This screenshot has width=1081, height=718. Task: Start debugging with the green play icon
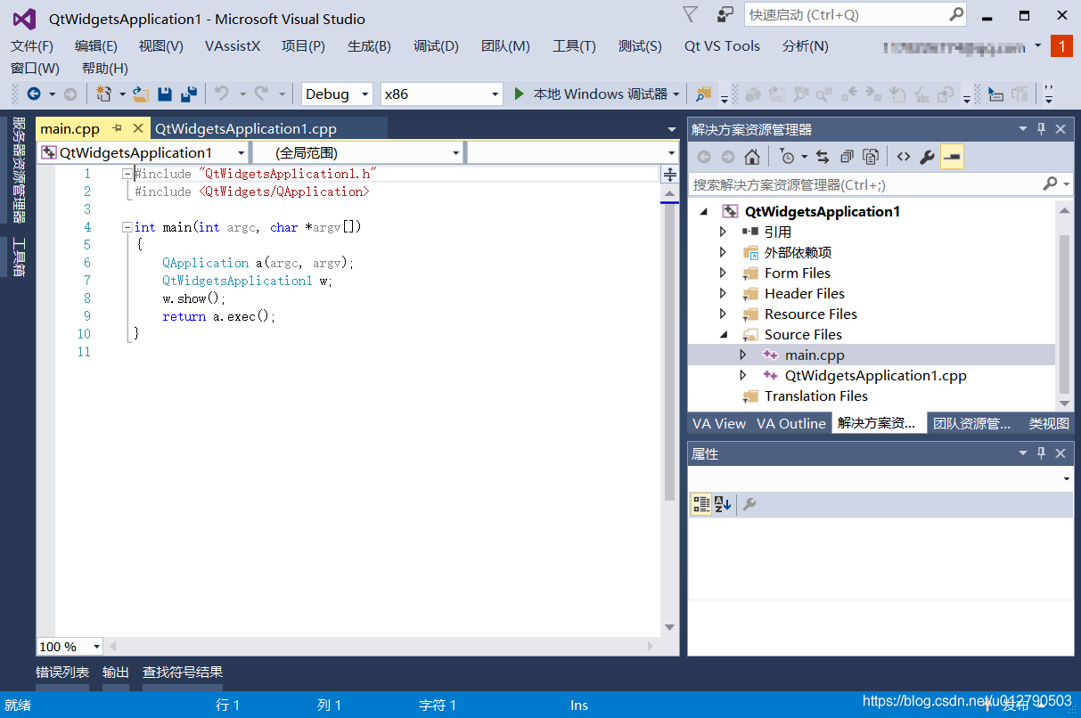tap(520, 94)
